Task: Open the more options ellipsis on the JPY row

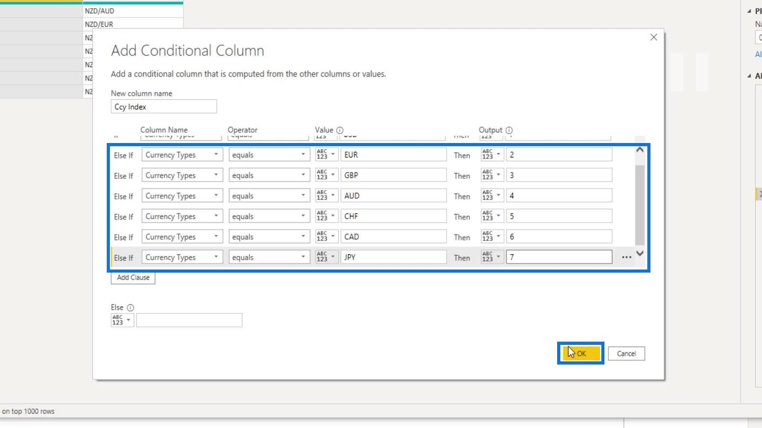Action: coord(626,257)
